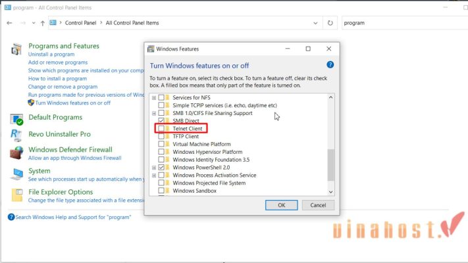468x263 pixels.
Task: Open recent locations dropdown arrow
Action: (x=34, y=23)
